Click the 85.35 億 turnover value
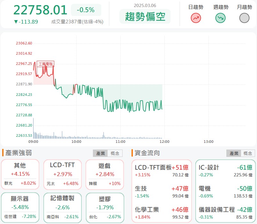 click(x=244, y=217)
